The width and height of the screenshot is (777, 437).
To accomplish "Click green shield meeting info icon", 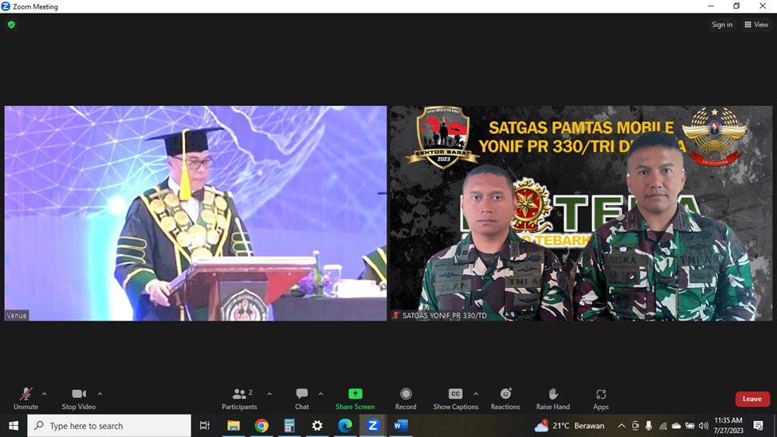I will (11, 24).
